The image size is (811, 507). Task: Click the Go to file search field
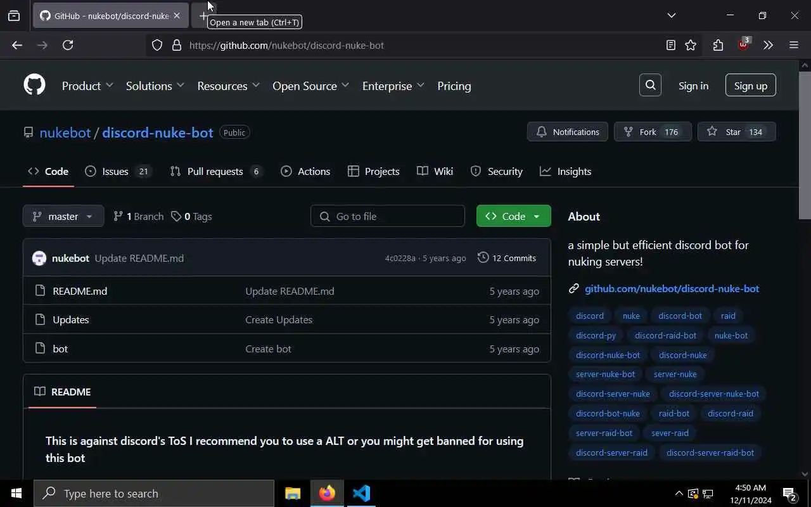click(x=388, y=216)
